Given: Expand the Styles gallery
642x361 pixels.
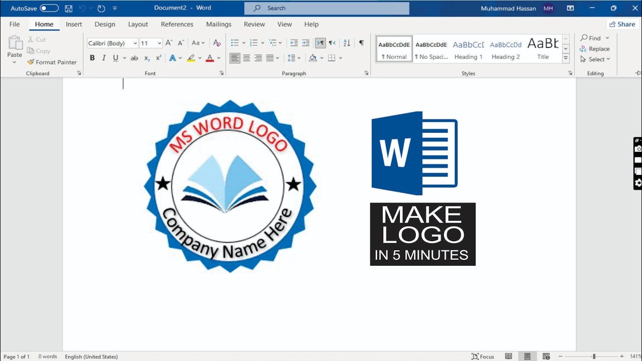Looking at the screenshot, I should (566, 59).
